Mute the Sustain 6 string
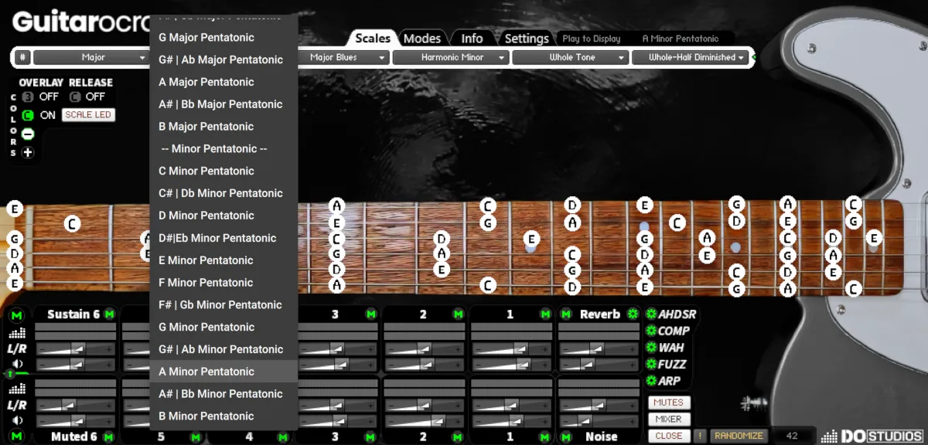The image size is (928, 445). click(x=109, y=314)
